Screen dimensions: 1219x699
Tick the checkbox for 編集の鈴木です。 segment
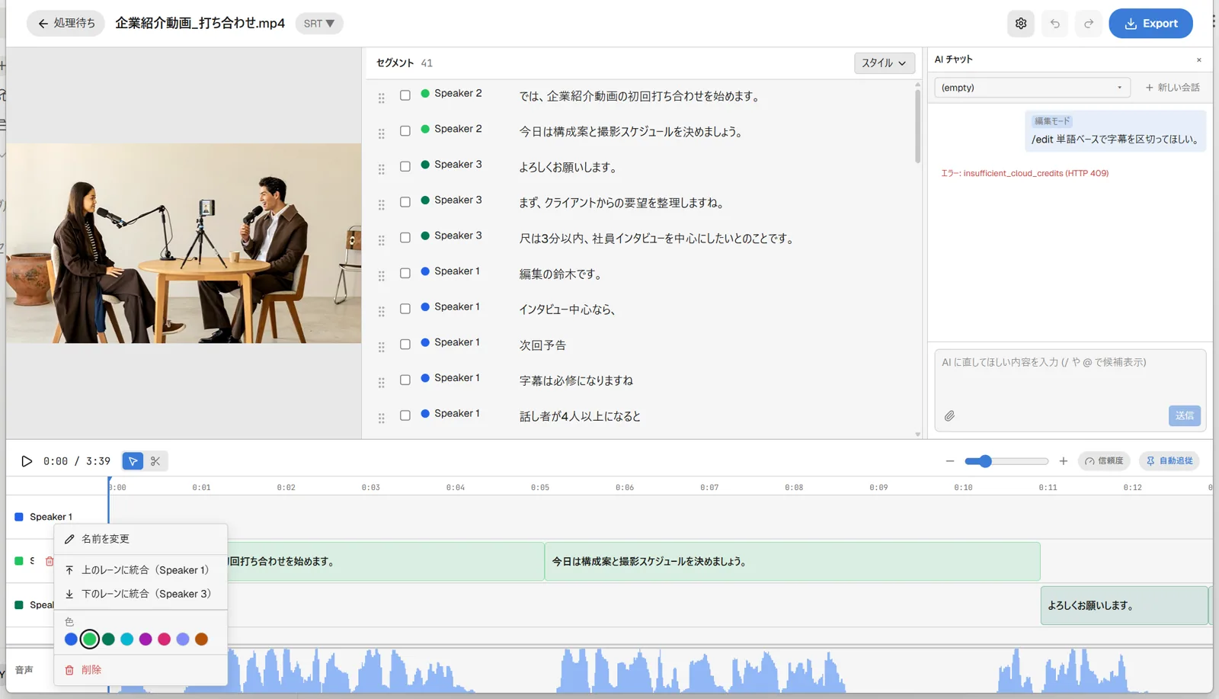(x=405, y=273)
